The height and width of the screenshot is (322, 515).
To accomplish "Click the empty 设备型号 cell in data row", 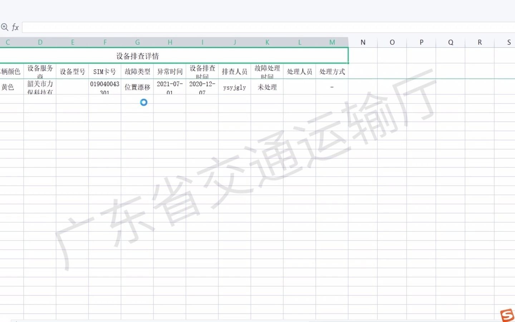I will (x=73, y=87).
